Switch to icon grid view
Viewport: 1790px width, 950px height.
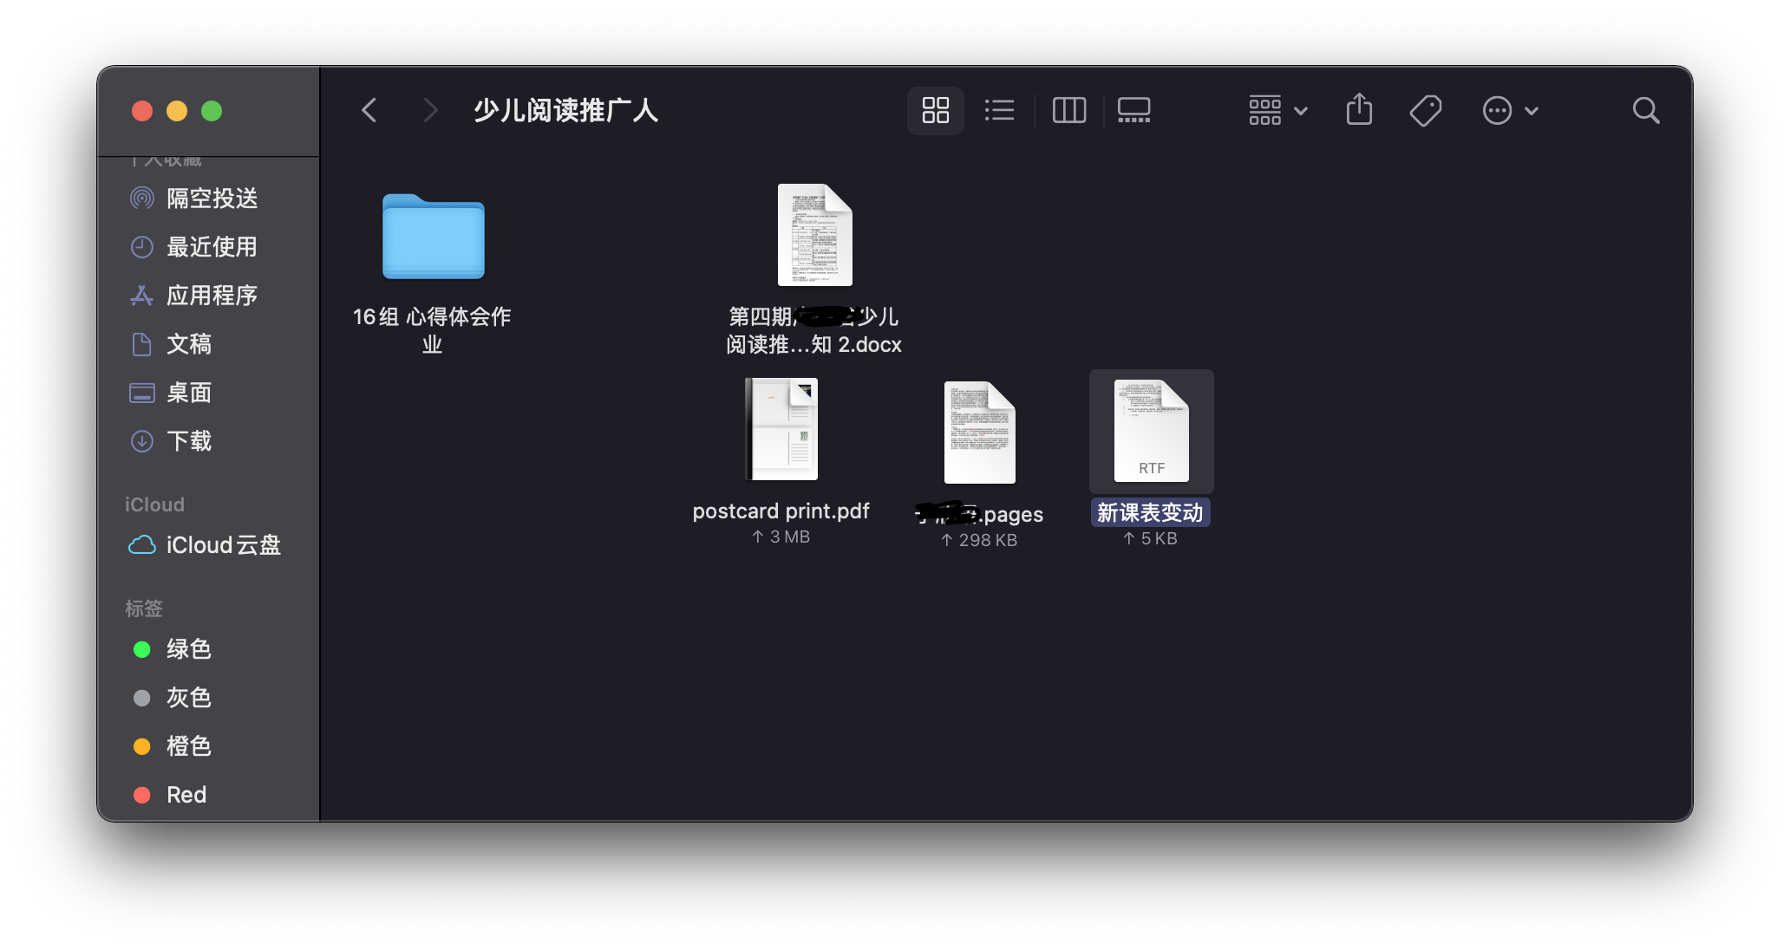[935, 110]
